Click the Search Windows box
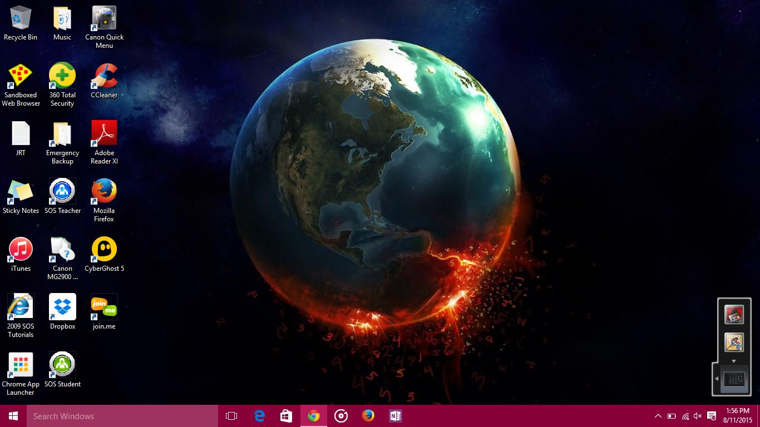 (x=122, y=416)
